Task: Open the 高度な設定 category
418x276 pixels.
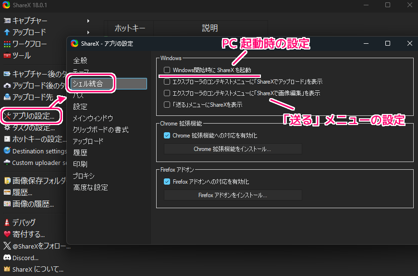Action: coord(91,187)
